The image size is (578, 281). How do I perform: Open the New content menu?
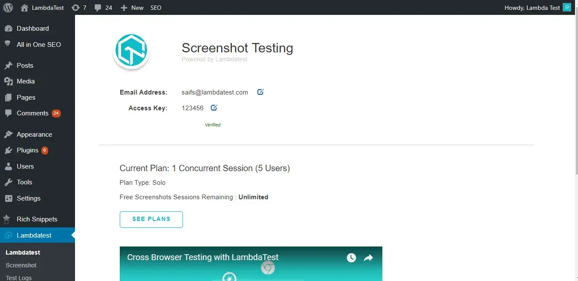(132, 8)
